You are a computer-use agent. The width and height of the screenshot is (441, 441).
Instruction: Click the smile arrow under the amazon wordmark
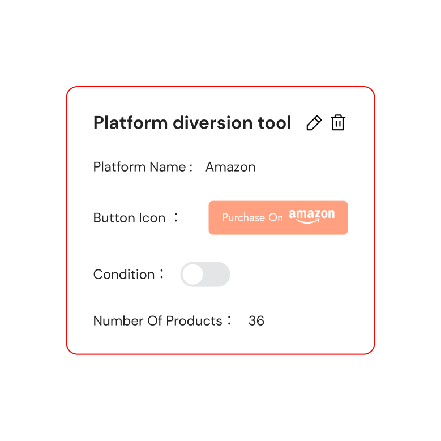[x=309, y=222]
